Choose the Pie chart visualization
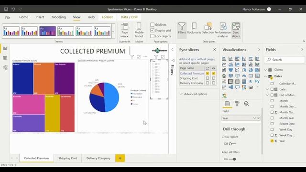Image resolution: width=306 pixels, height=172 pixels. click(x=244, y=70)
